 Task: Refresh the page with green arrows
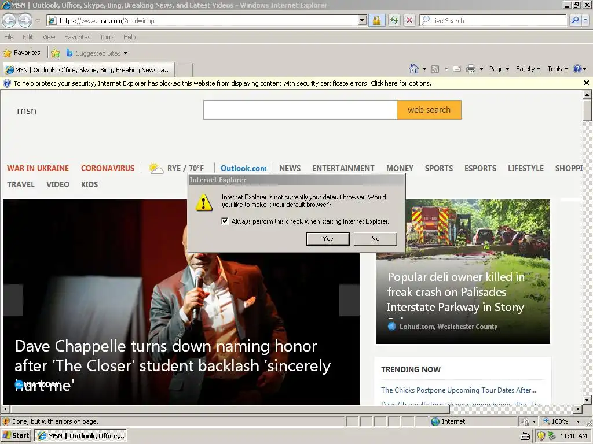[394, 21]
